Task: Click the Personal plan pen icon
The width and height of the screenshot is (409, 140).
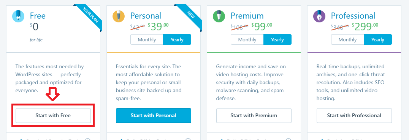Action: 119,16
